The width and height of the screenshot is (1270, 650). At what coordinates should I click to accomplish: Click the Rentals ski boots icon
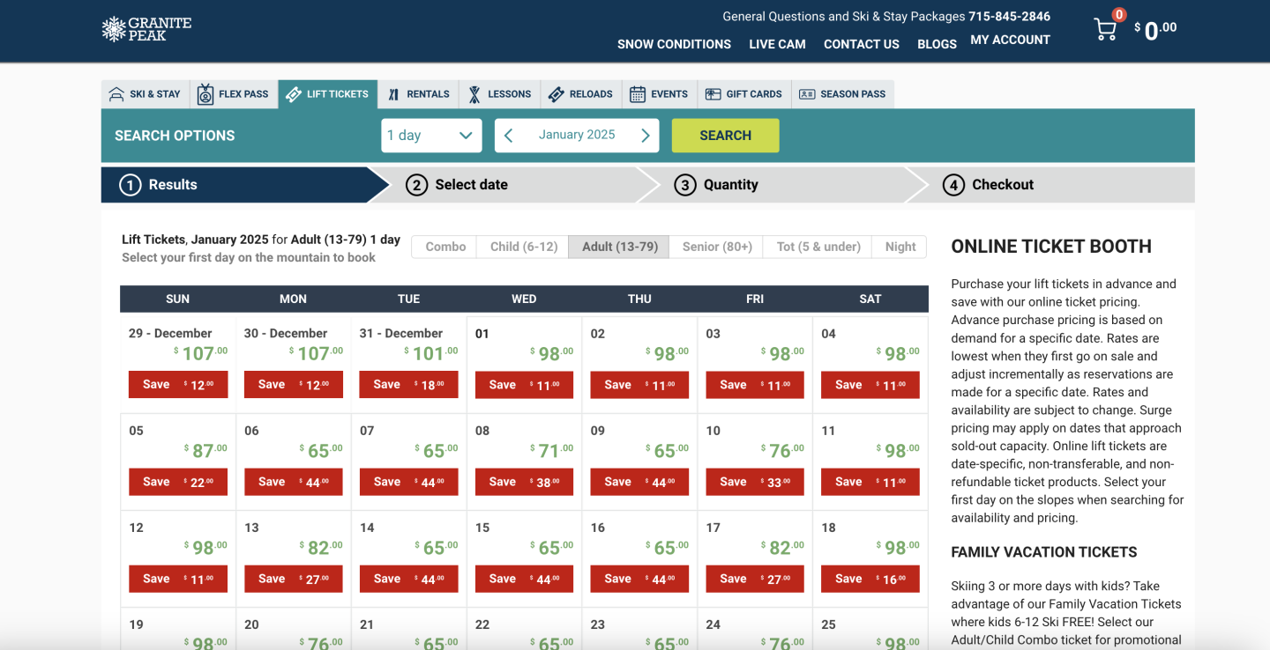pos(394,94)
